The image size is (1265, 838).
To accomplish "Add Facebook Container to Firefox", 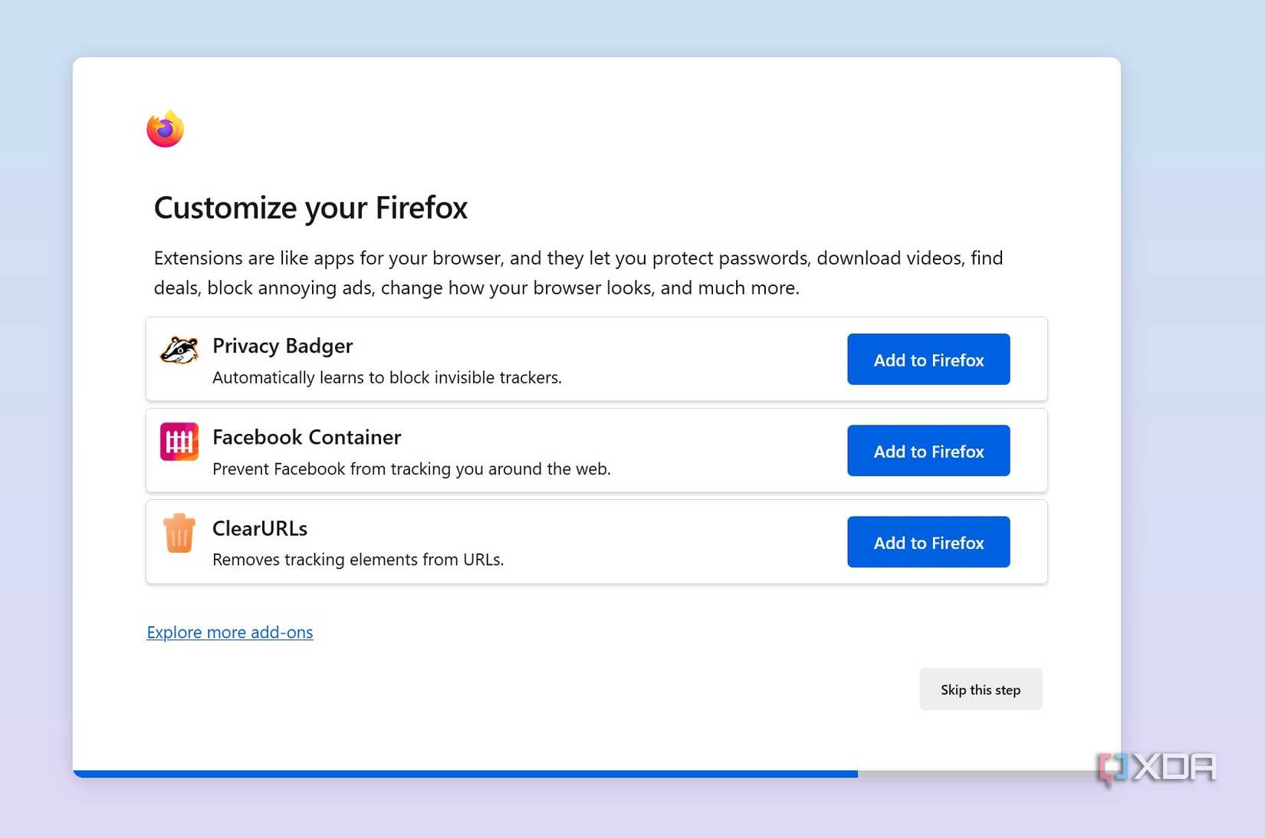I will coord(928,451).
